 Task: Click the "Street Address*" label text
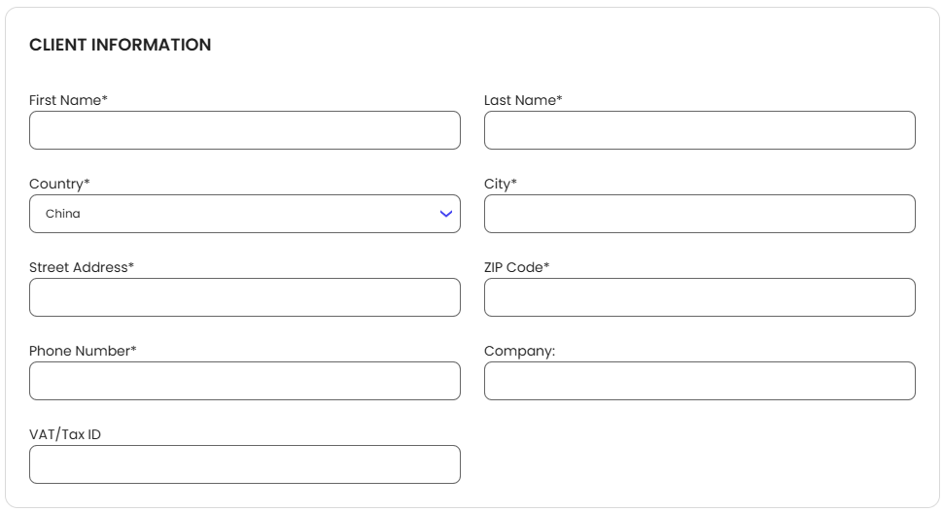click(x=82, y=267)
